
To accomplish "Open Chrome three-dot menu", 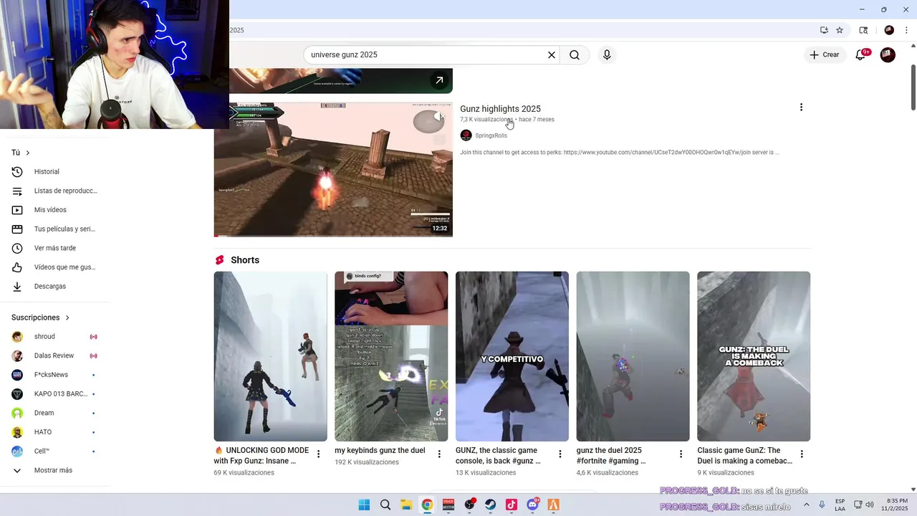I will (x=906, y=30).
